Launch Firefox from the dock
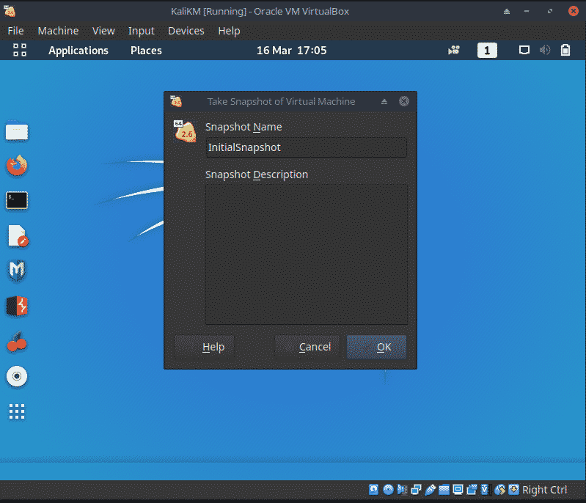Image resolution: width=586 pixels, height=503 pixels. point(17,166)
